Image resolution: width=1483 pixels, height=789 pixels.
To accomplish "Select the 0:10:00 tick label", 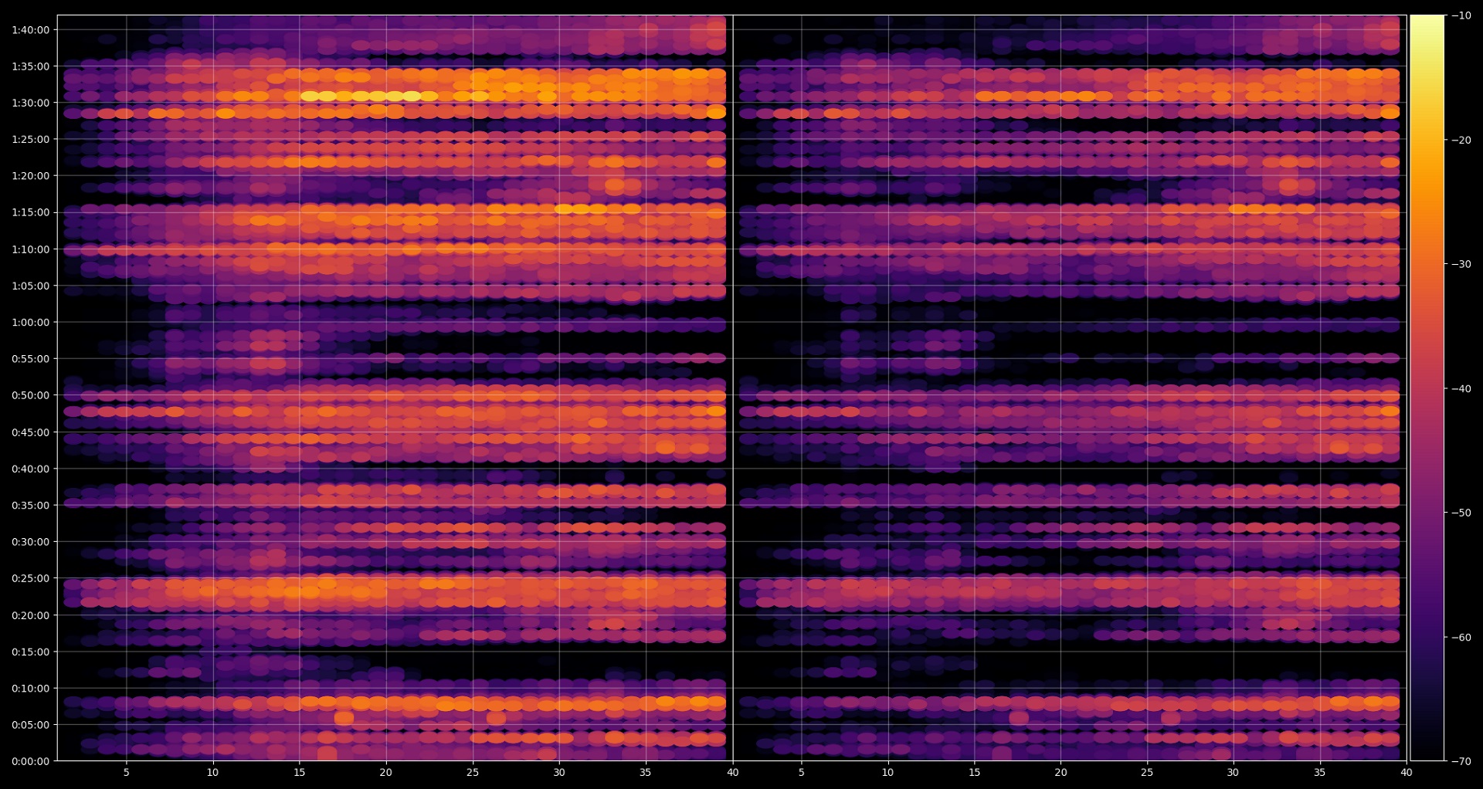I will (x=30, y=689).
